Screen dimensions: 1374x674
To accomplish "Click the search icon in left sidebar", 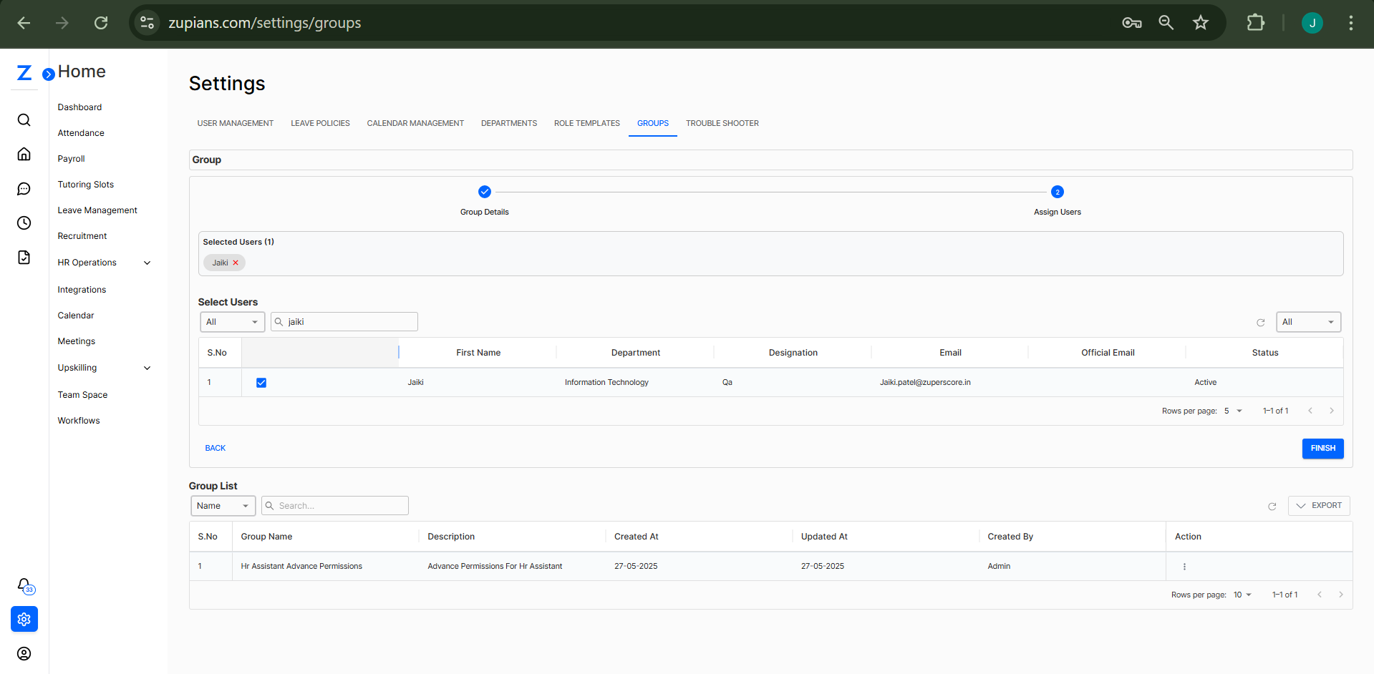I will pyautogui.click(x=24, y=119).
